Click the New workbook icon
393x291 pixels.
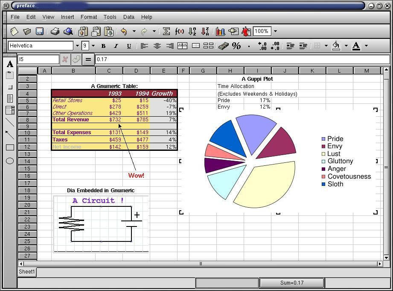pyautogui.click(x=14, y=31)
